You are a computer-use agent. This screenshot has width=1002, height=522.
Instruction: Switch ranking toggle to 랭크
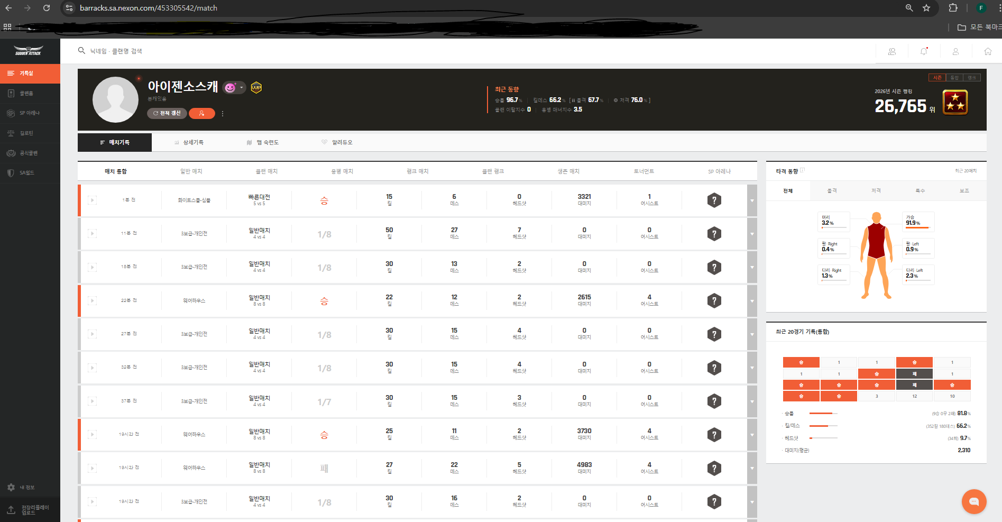pyautogui.click(x=972, y=78)
